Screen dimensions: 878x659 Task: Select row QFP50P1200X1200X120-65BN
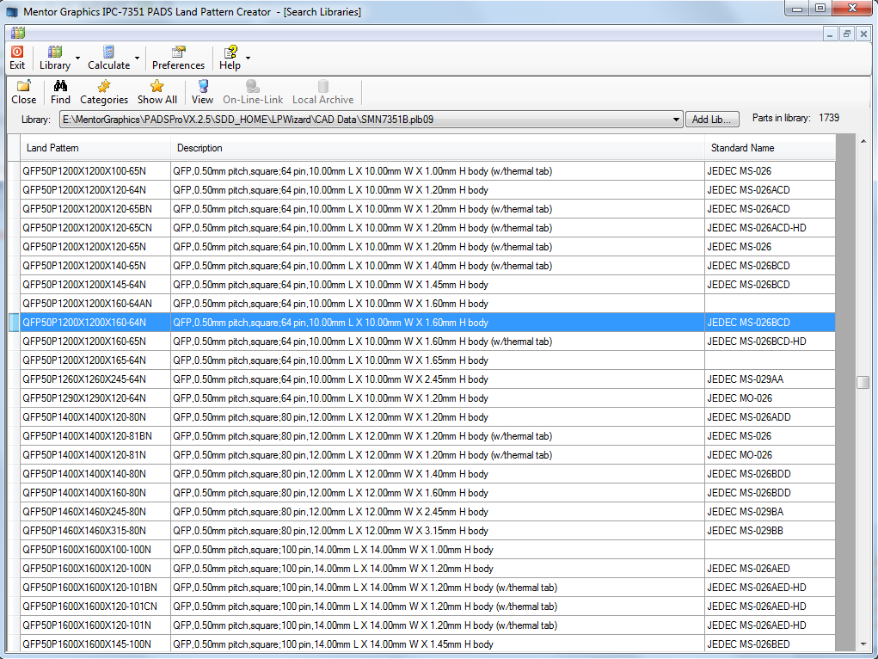point(427,209)
